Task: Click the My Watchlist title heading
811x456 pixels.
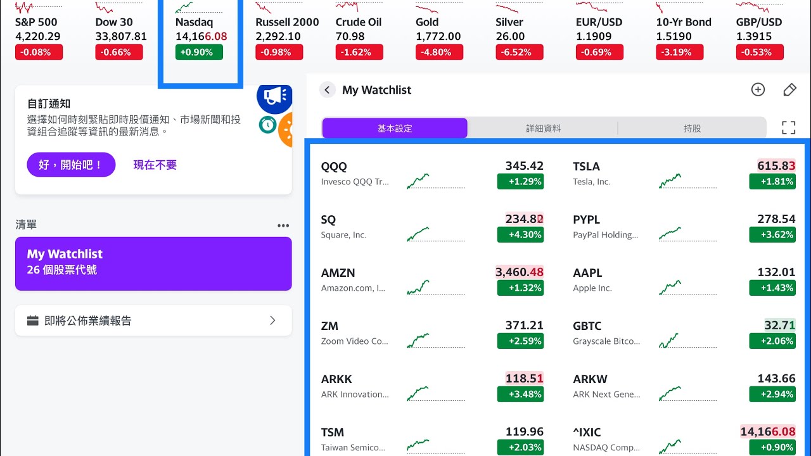Action: 377,90
